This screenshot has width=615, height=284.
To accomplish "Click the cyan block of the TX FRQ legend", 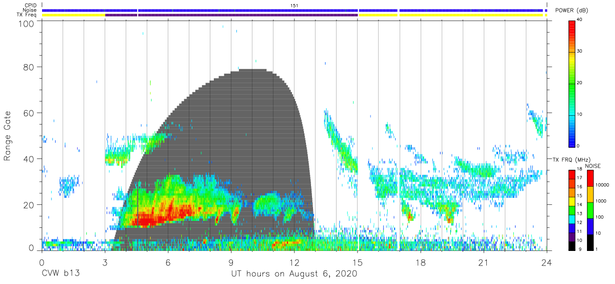I will 572,218.
